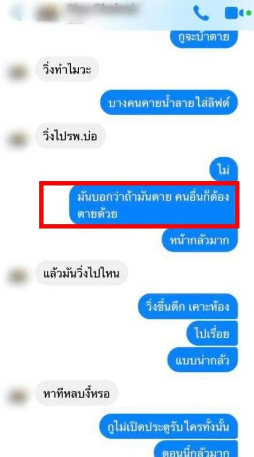This screenshot has height=457, width=254.
Task: Select the message 'วิ่งไปรพ.บ่อ'
Action: [70, 136]
